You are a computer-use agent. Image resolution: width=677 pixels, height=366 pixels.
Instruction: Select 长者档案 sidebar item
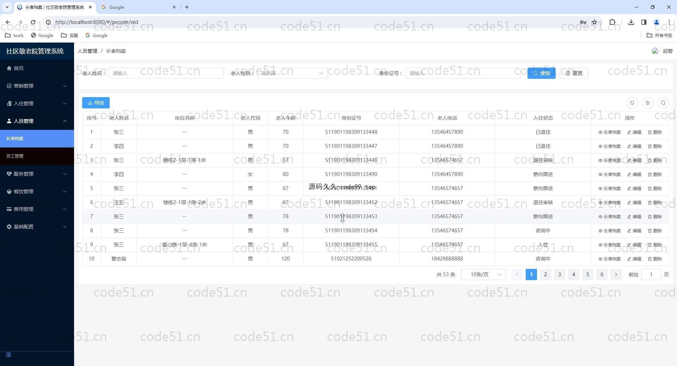(x=37, y=139)
